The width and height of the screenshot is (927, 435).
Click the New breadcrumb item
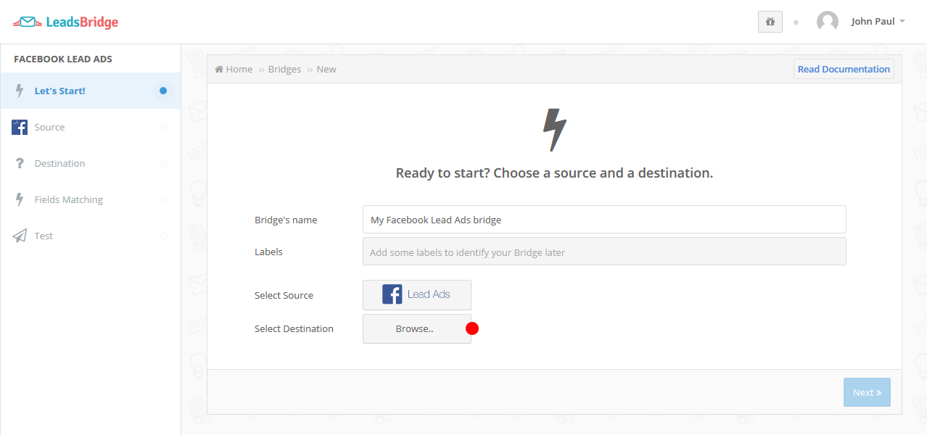pyautogui.click(x=326, y=69)
